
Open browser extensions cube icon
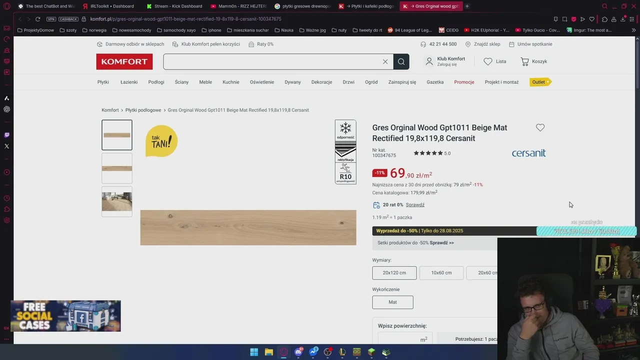click(x=604, y=19)
